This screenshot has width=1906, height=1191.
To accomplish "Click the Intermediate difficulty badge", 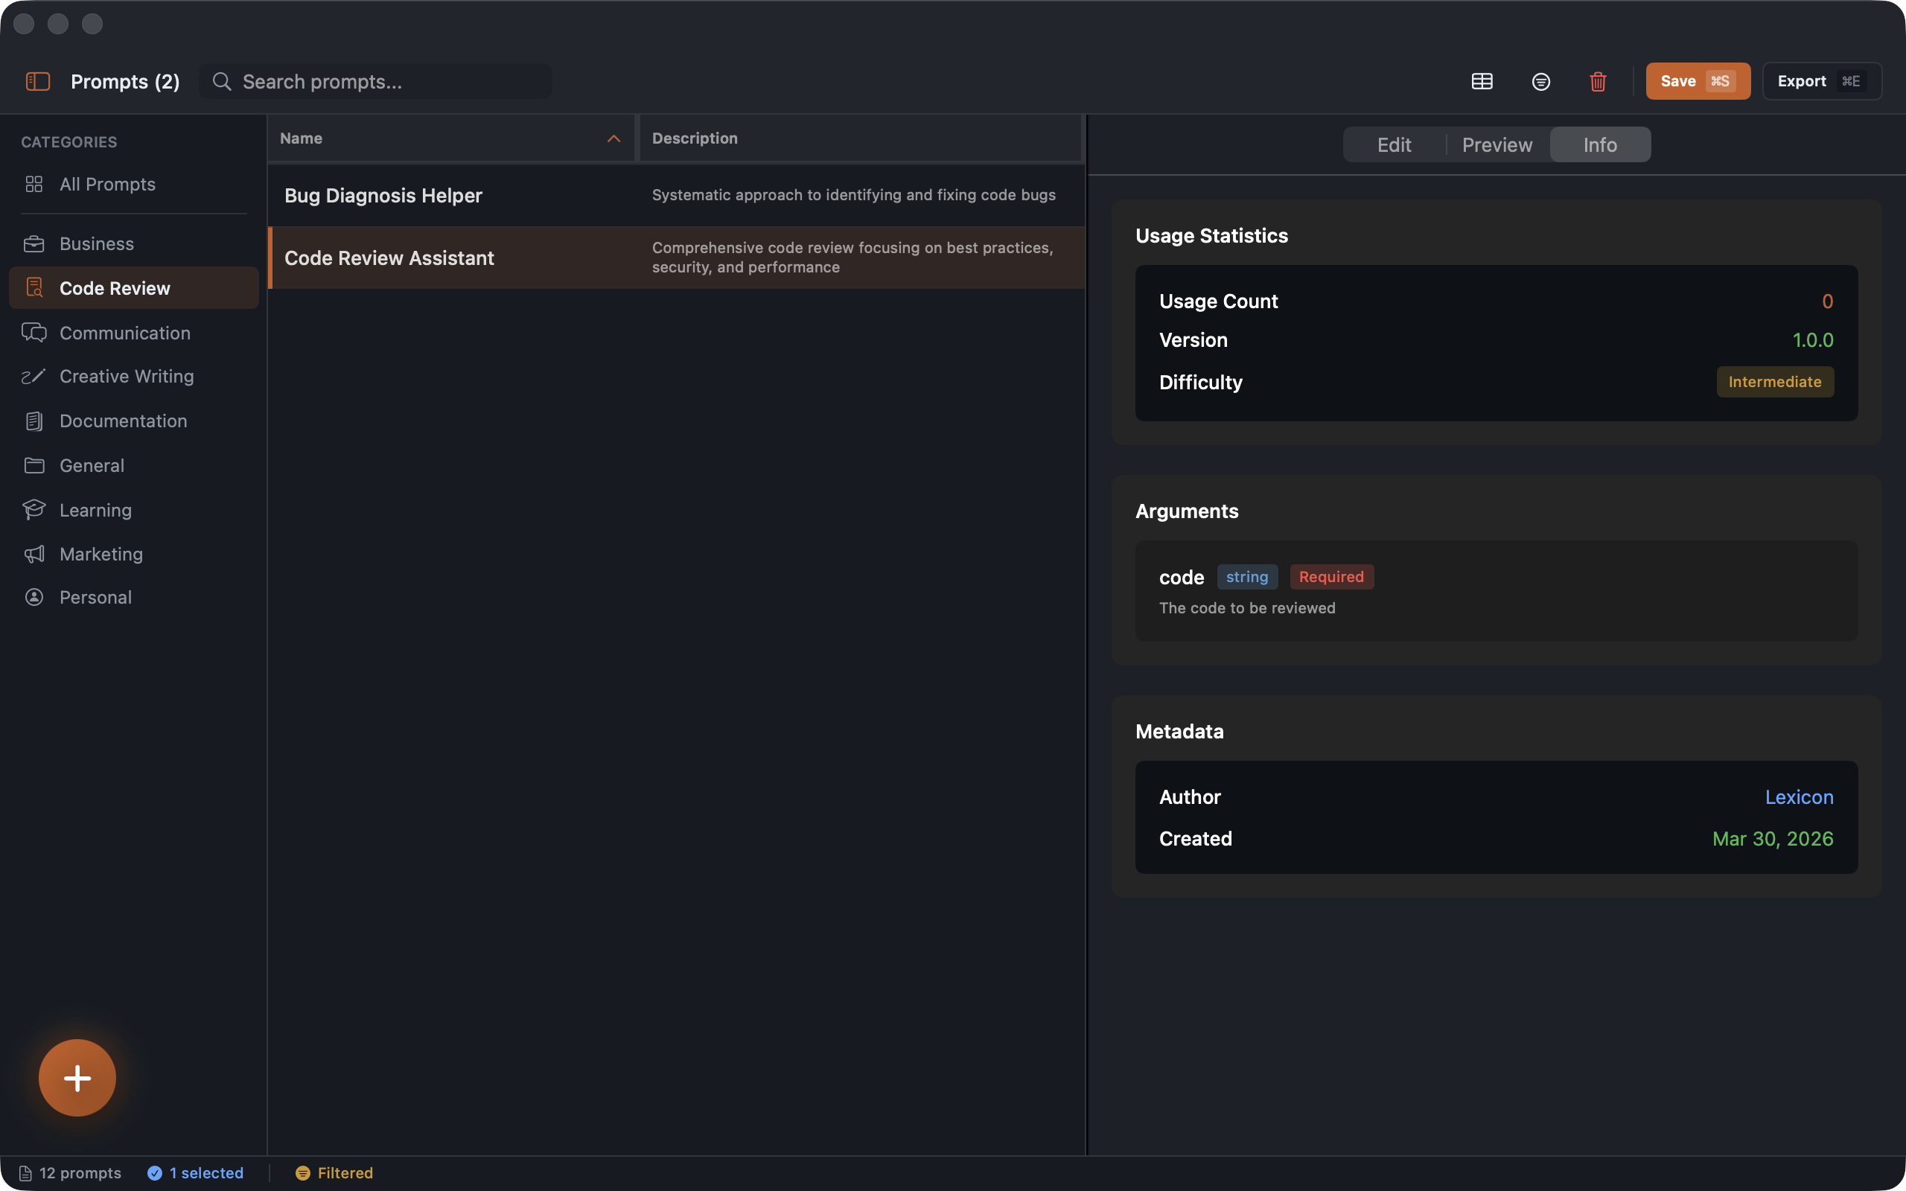I will pyautogui.click(x=1774, y=382).
